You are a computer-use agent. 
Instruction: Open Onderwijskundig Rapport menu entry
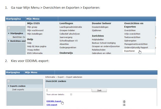pos(136,48)
